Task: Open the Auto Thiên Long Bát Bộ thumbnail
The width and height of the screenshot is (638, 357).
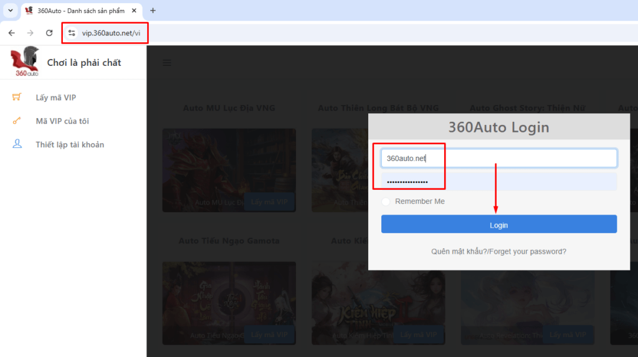Action: click(x=340, y=170)
